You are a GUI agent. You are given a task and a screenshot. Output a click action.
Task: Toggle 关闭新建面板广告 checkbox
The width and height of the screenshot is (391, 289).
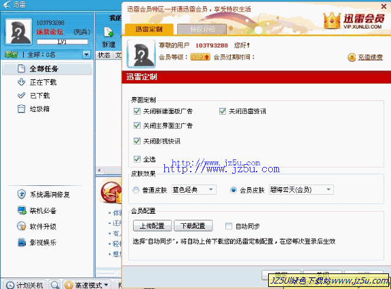[x=137, y=111]
